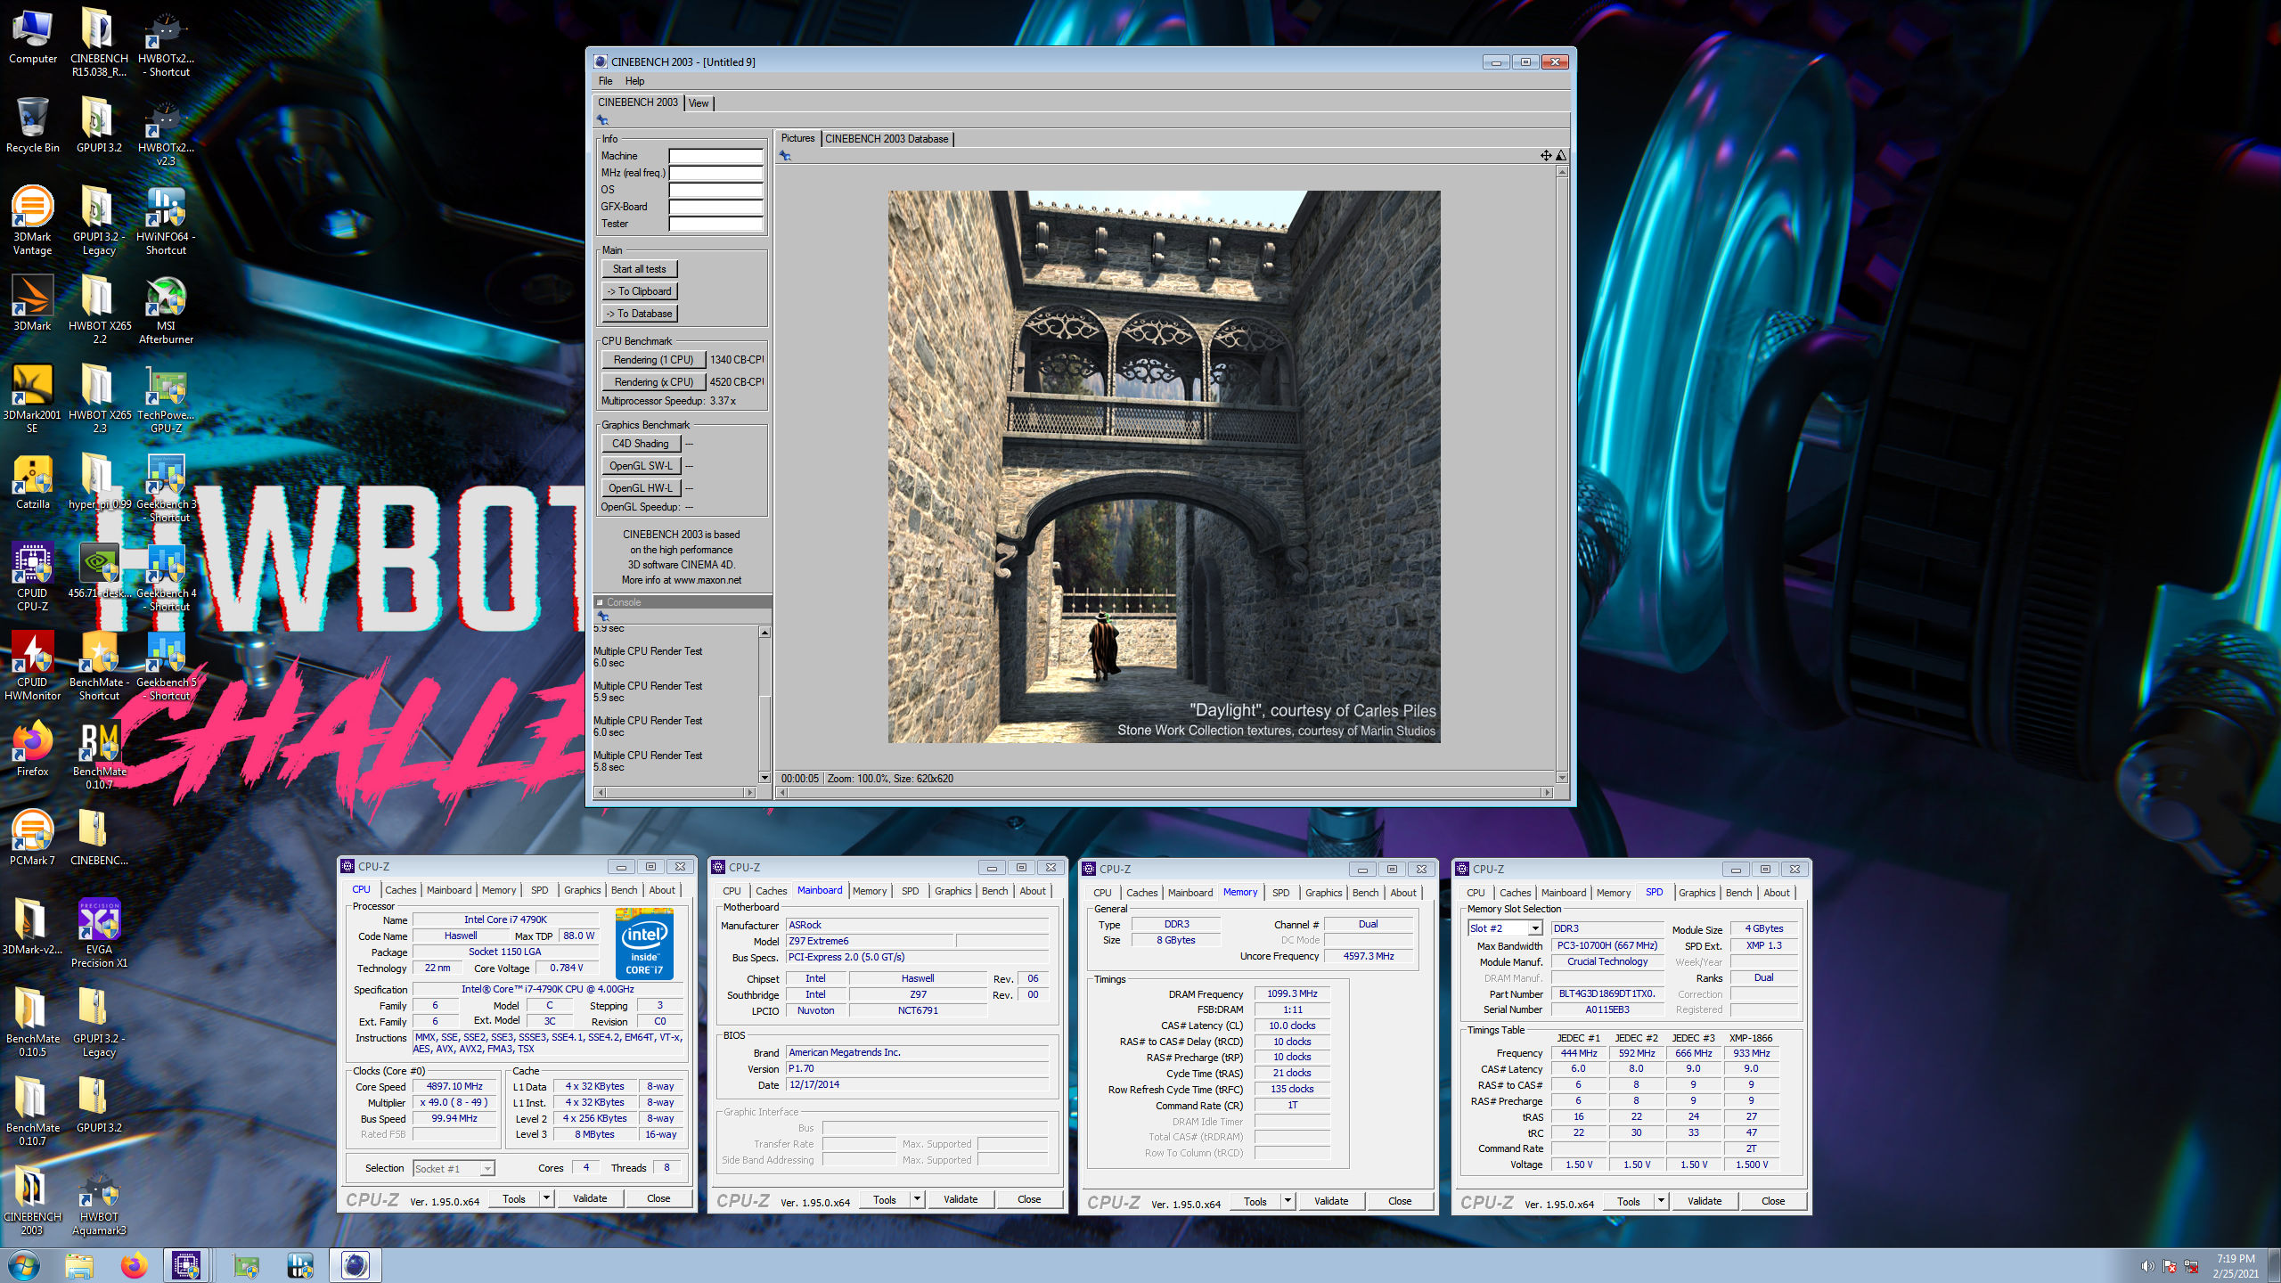Open CINEBENCH 2003 desktop folder icon
Image resolution: width=2281 pixels, height=1283 pixels.
33,1200
